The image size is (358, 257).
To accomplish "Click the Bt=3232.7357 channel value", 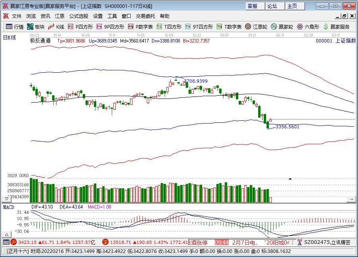I will pyautogui.click(x=197, y=41).
